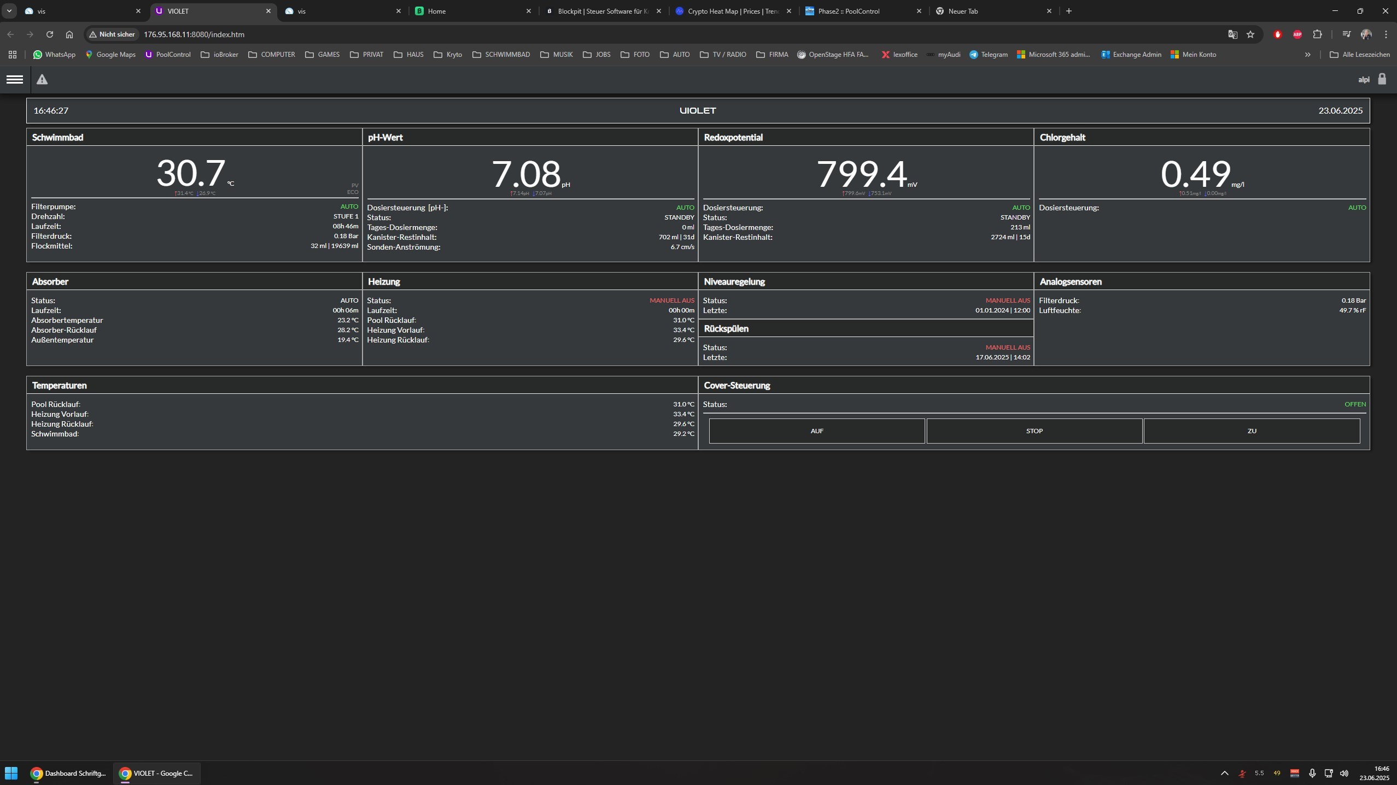Go to the browser home icon
Image resolution: width=1397 pixels, height=785 pixels.
tap(69, 34)
